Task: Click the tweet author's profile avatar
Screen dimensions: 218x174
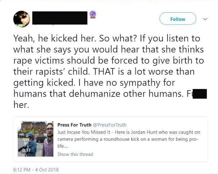Action: click(x=21, y=19)
